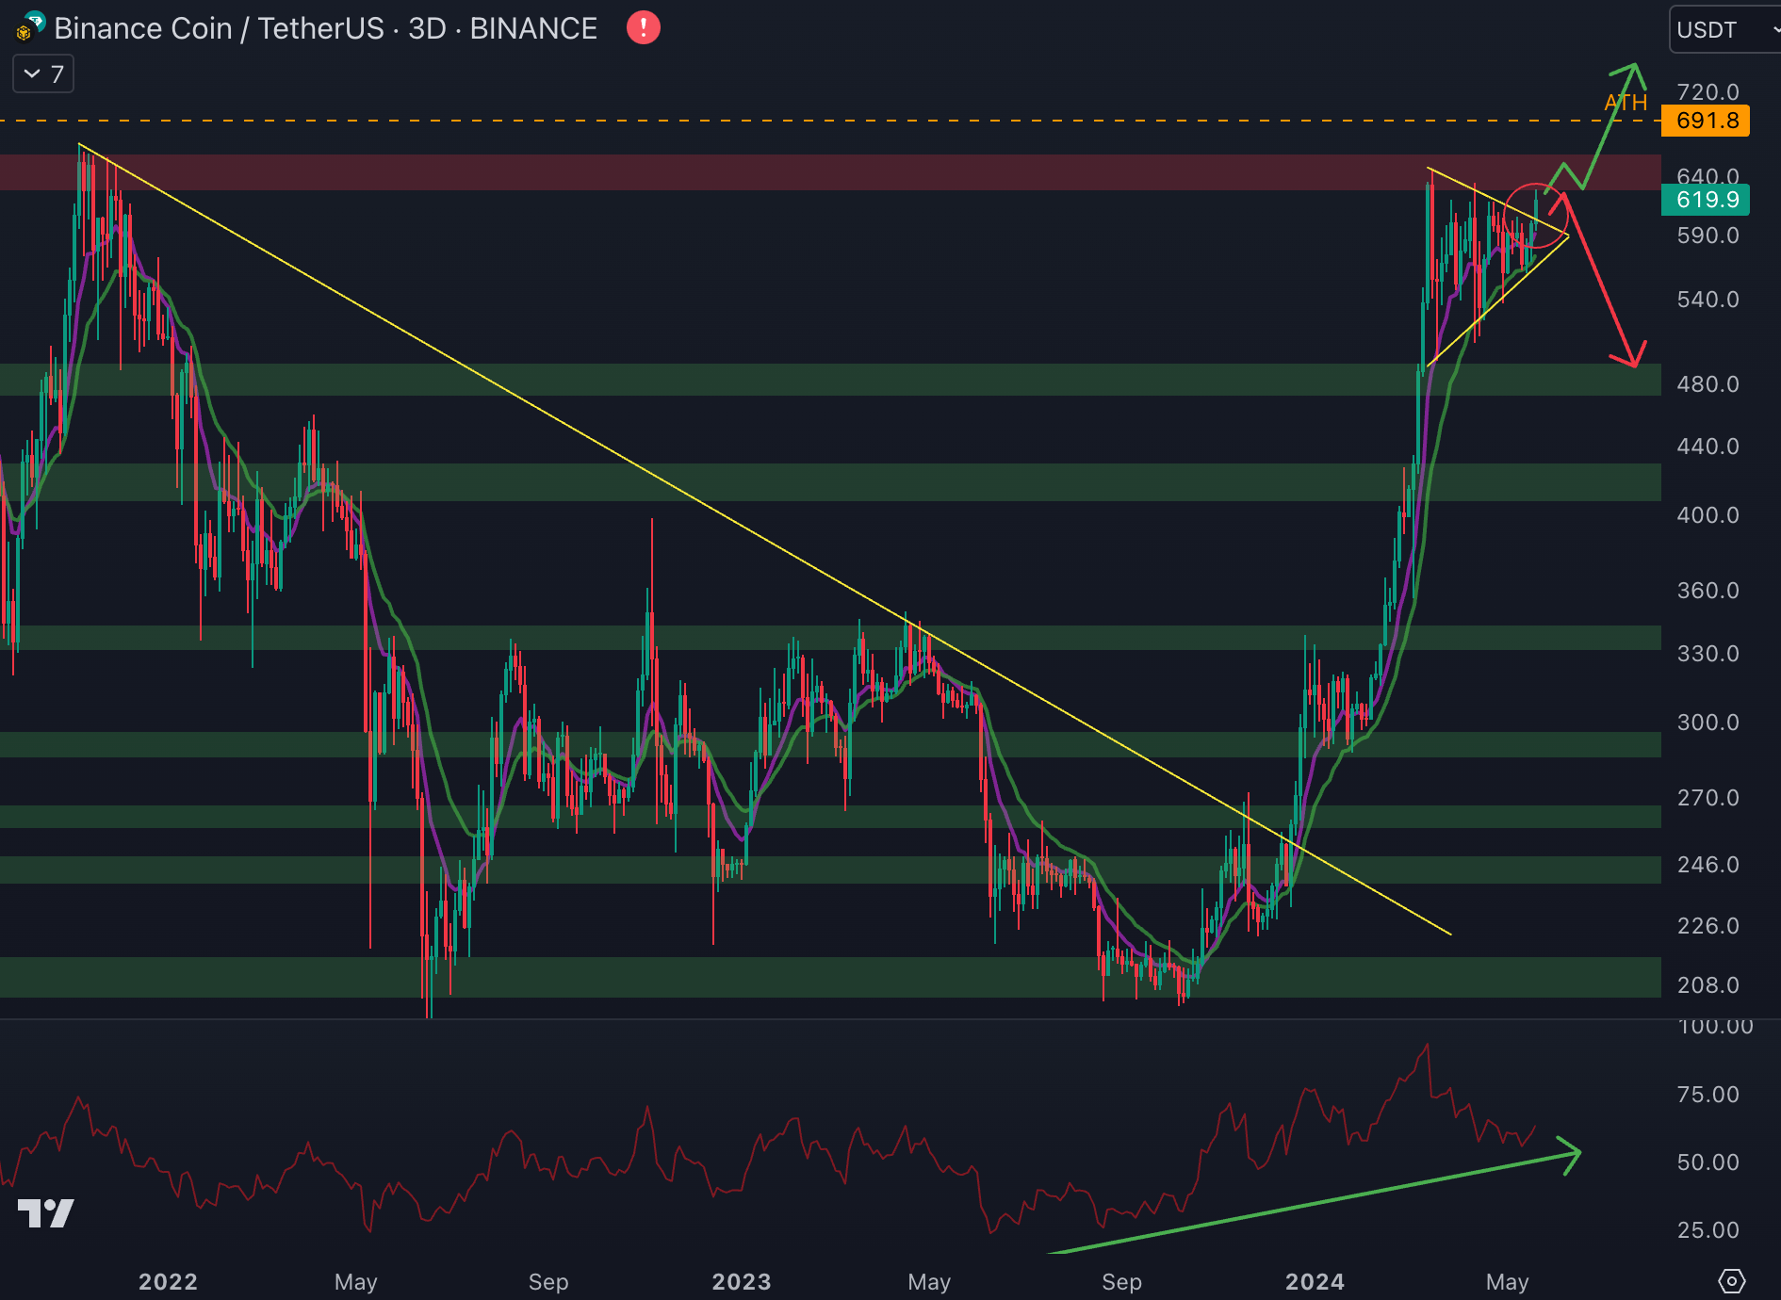Click the 2024 label on the time axis
1781x1300 pixels.
click(x=1315, y=1281)
